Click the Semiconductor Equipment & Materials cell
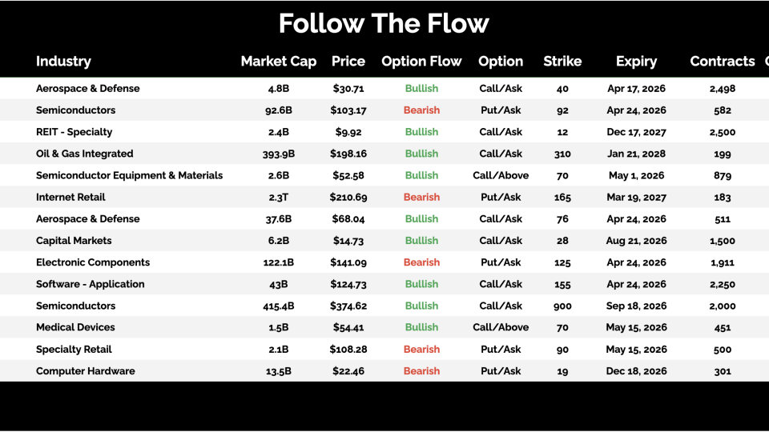The width and height of the screenshot is (769, 432). [130, 175]
